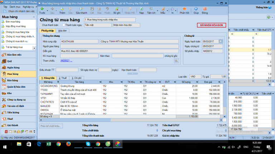The height and width of the screenshot is (154, 275).
Task: Switch to the Phiếu nhập tab
Action: pyautogui.click(x=47, y=31)
